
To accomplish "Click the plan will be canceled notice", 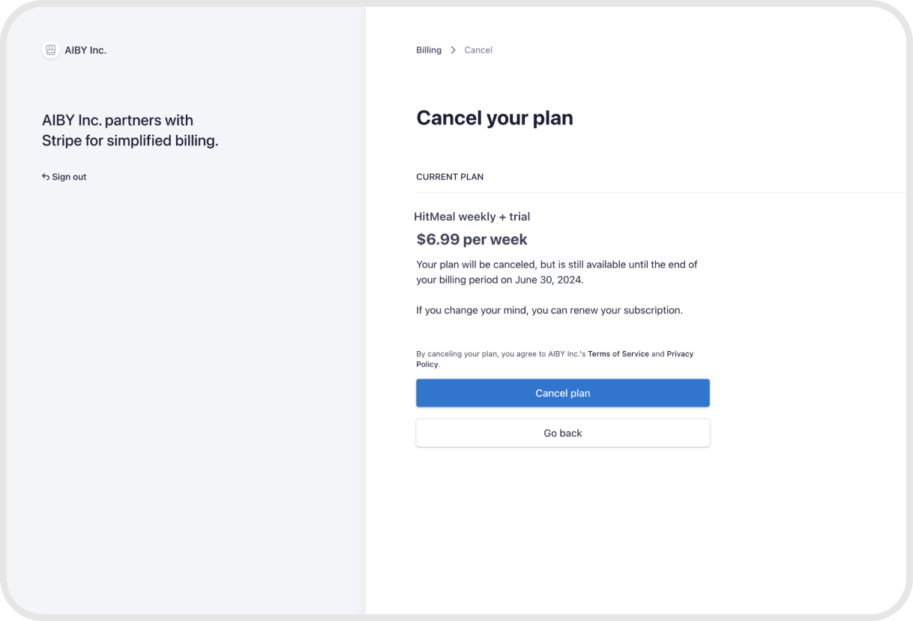I will point(556,265).
